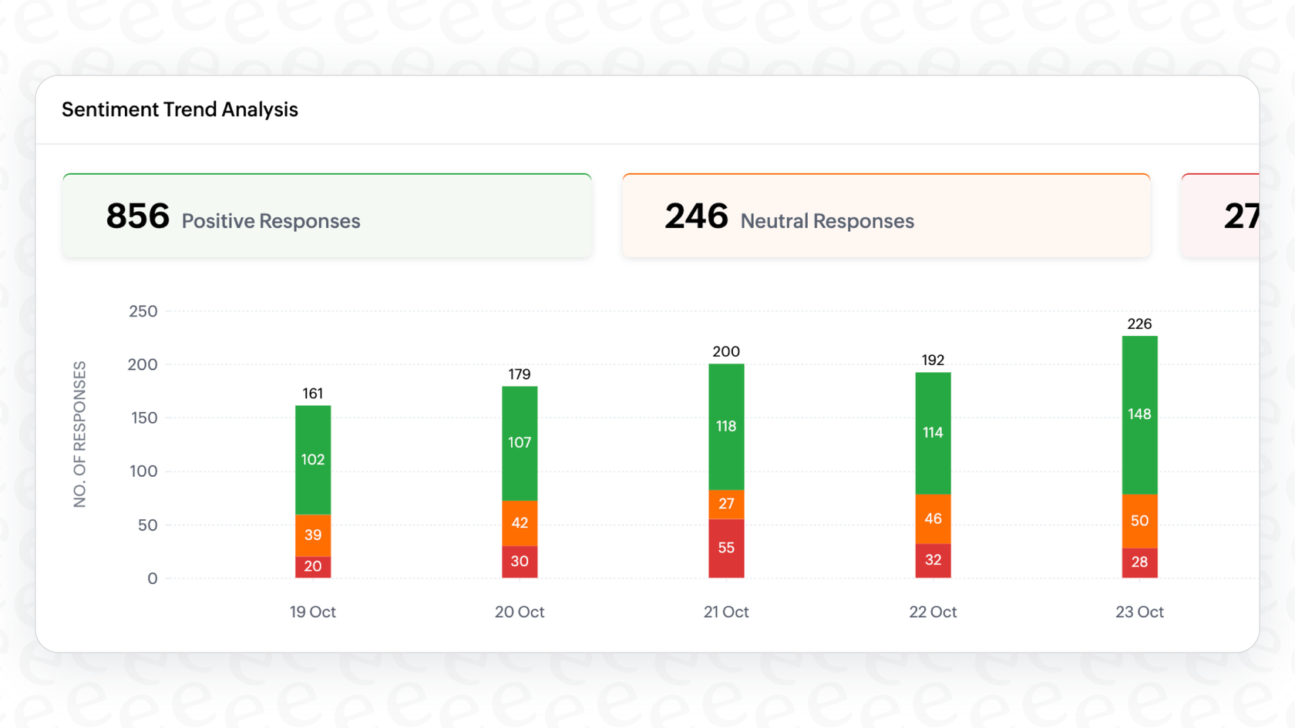The height and width of the screenshot is (728, 1295).
Task: Click the total value 200 above 21 Oct bar
Action: coord(725,351)
